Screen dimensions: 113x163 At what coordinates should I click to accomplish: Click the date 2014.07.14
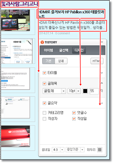(x=46, y=33)
